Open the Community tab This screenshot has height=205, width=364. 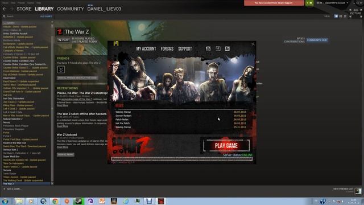(71, 9)
